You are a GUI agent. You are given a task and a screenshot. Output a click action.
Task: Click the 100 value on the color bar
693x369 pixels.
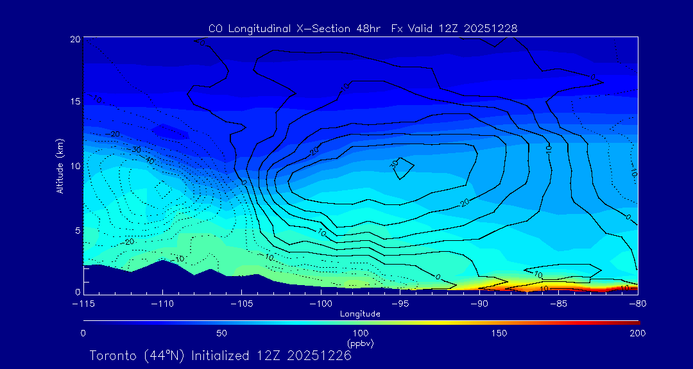(x=360, y=333)
